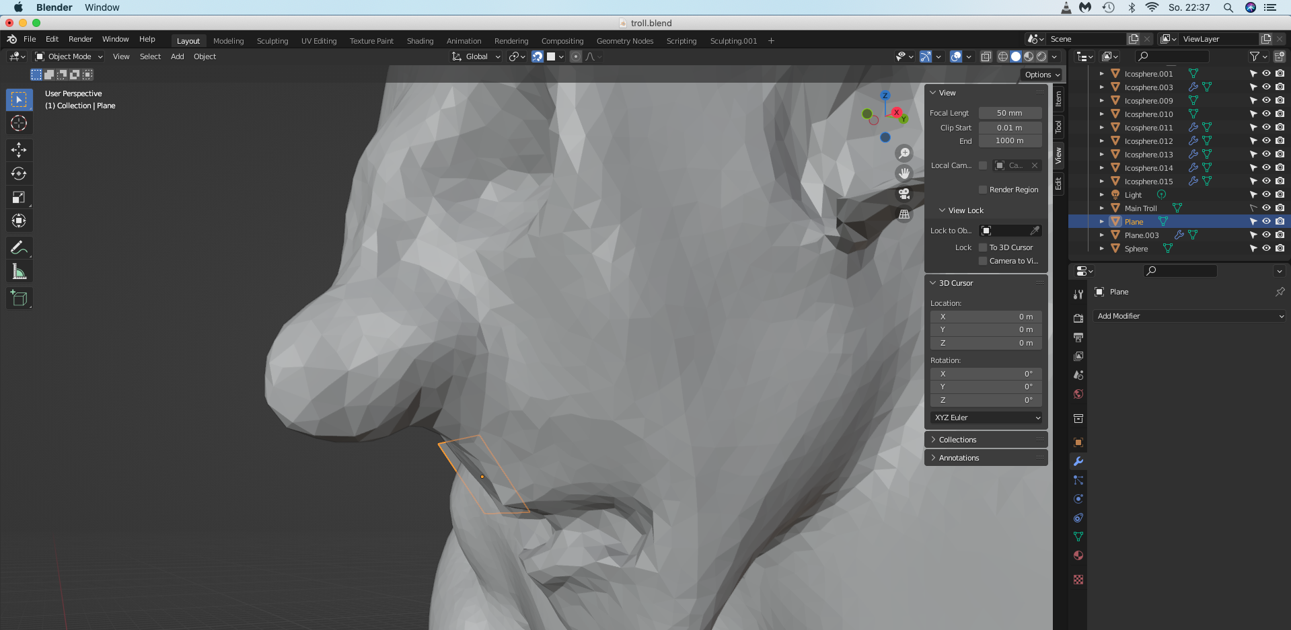Switch to the Geometry Nodes workspace tab
This screenshot has height=630, width=1291.
pos(625,41)
